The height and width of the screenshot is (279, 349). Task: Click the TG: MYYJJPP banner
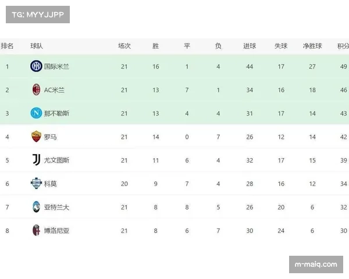(x=37, y=15)
